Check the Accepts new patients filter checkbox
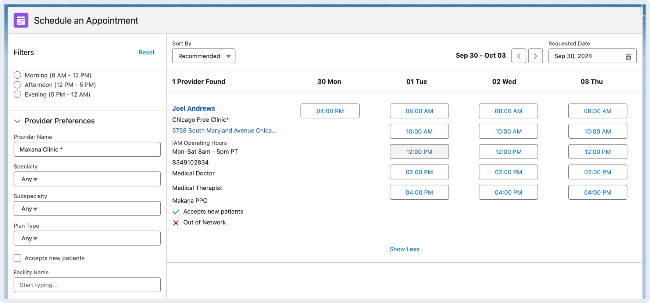The height and width of the screenshot is (303, 650). [17, 258]
